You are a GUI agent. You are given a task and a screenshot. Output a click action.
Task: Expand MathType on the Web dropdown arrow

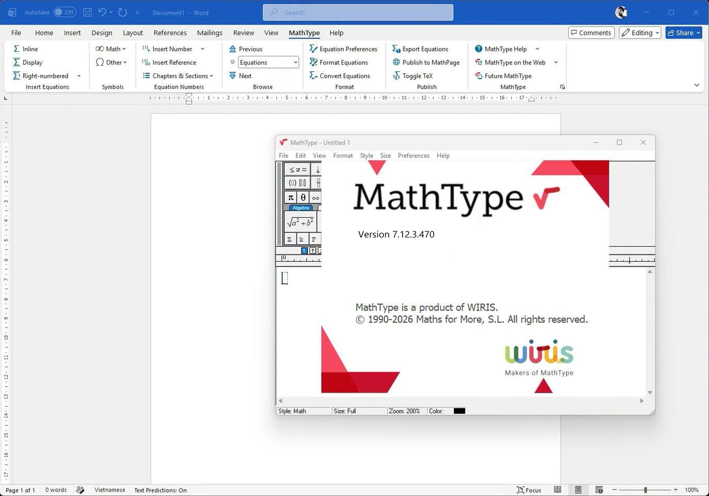pos(556,62)
